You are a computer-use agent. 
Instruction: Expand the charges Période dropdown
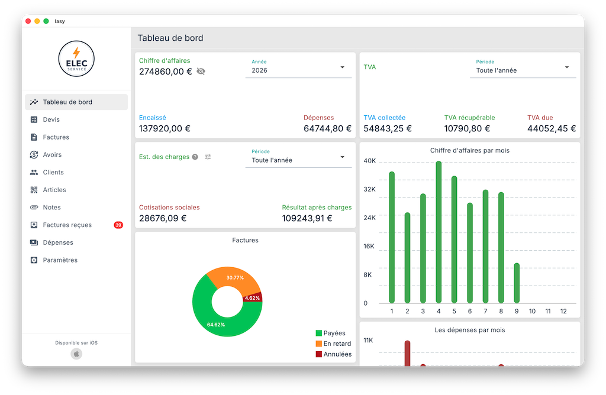coord(298,158)
